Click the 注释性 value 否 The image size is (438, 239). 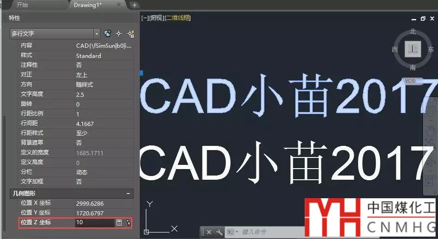click(x=79, y=65)
